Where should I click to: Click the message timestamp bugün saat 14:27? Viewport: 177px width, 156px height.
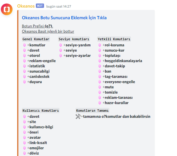59,6
